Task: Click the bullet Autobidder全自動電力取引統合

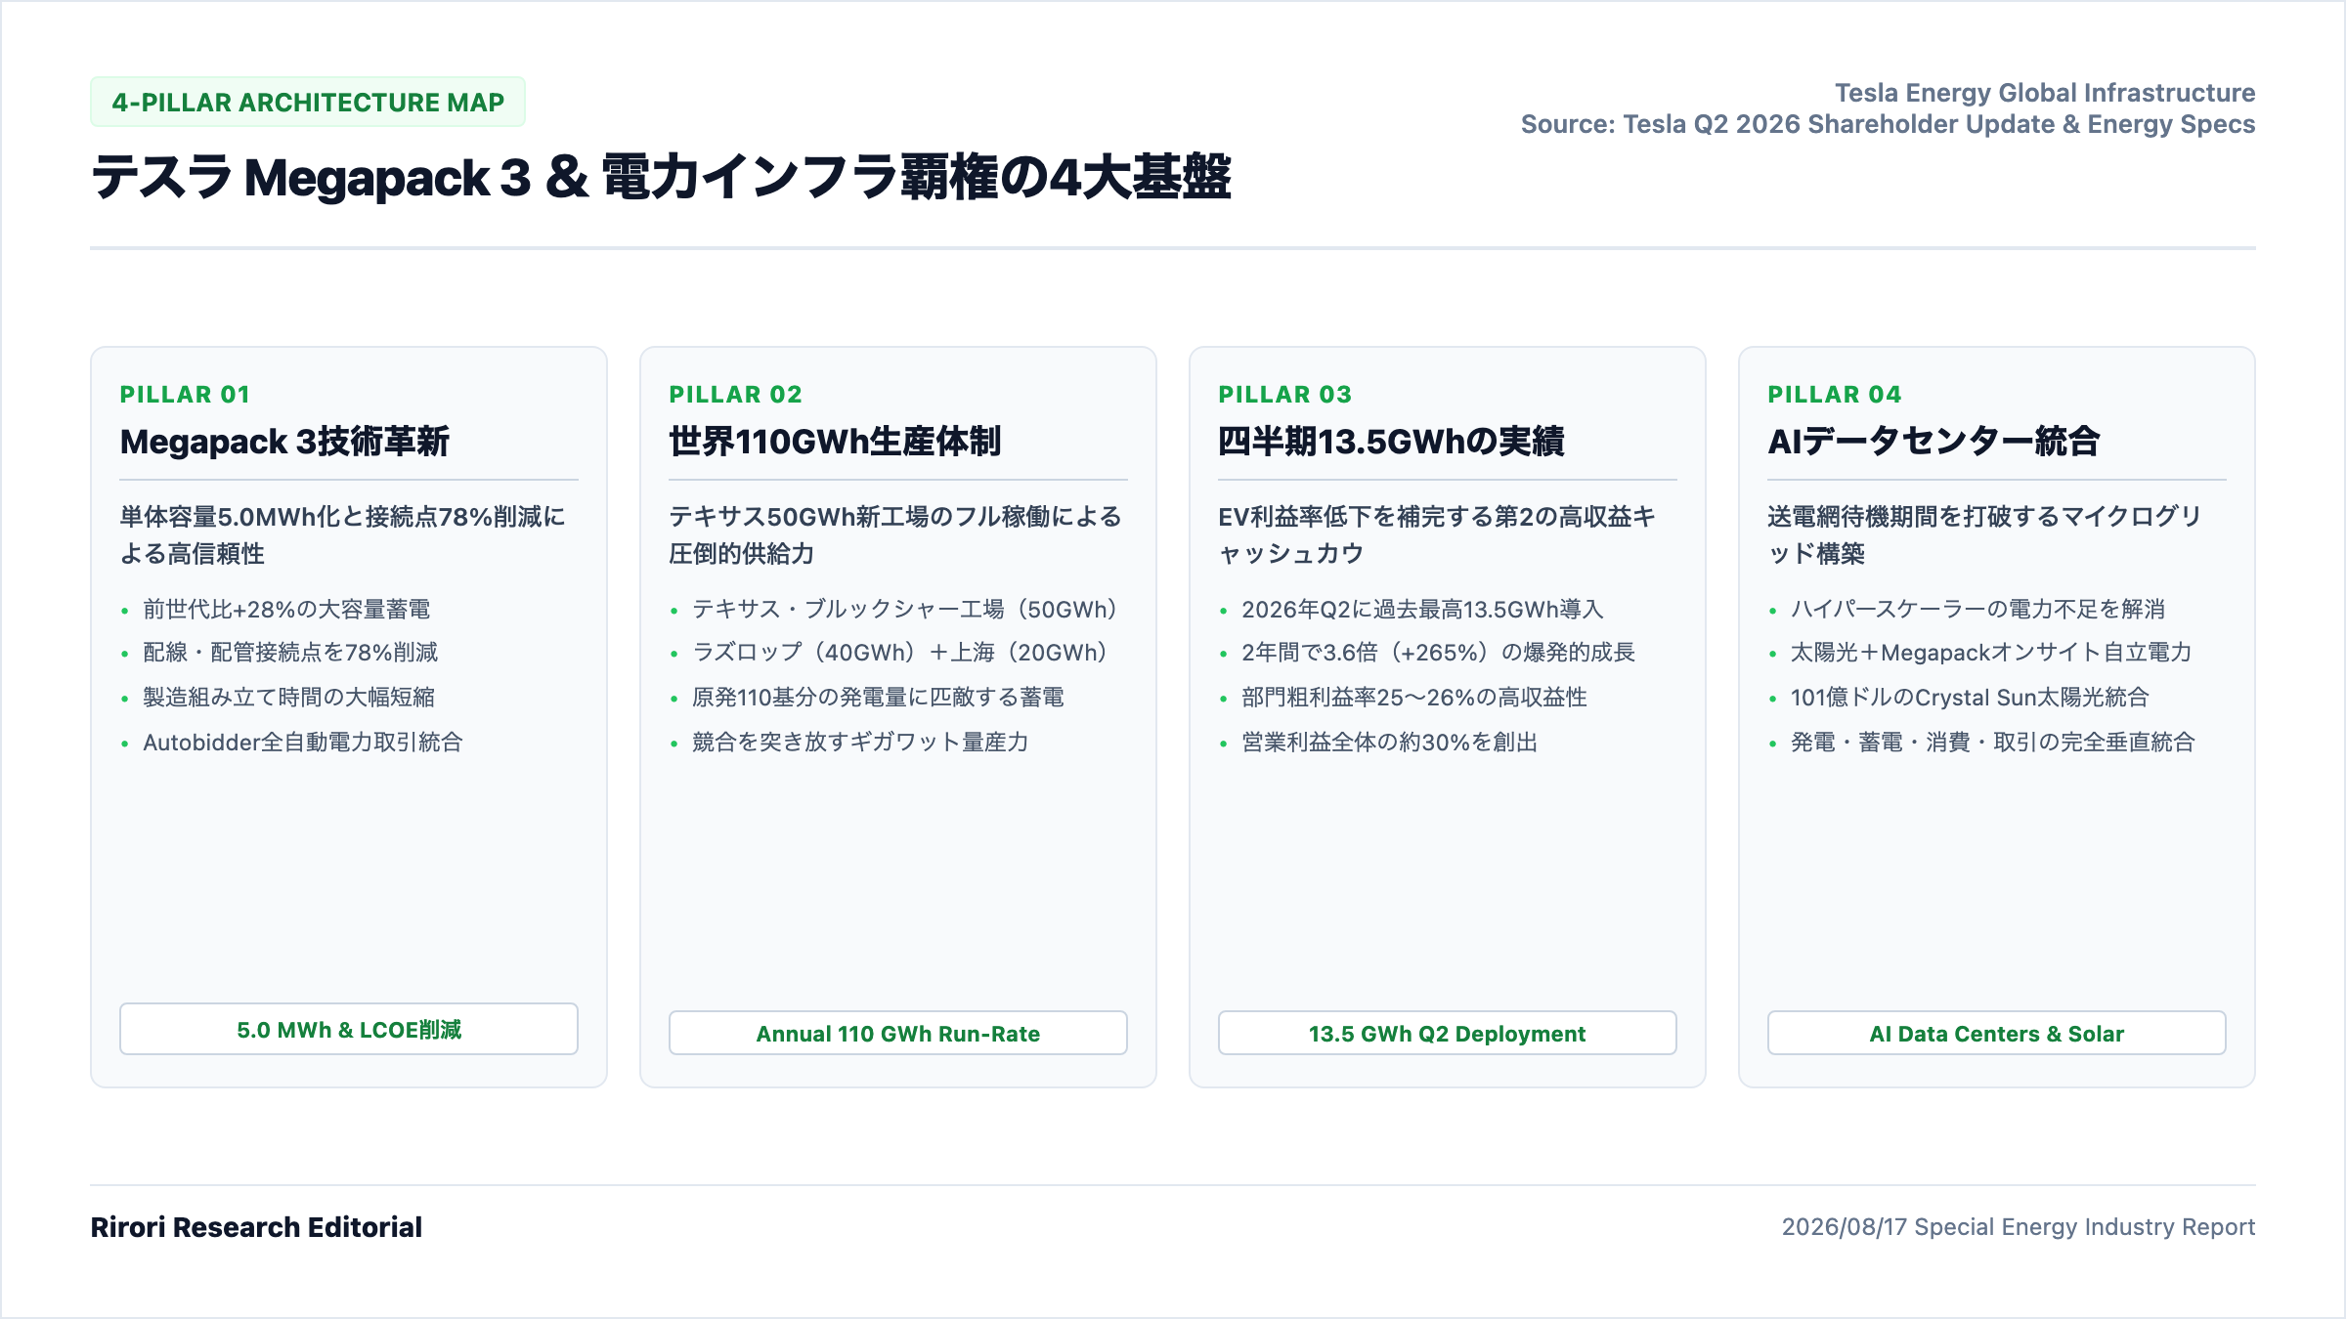Action: point(302,743)
